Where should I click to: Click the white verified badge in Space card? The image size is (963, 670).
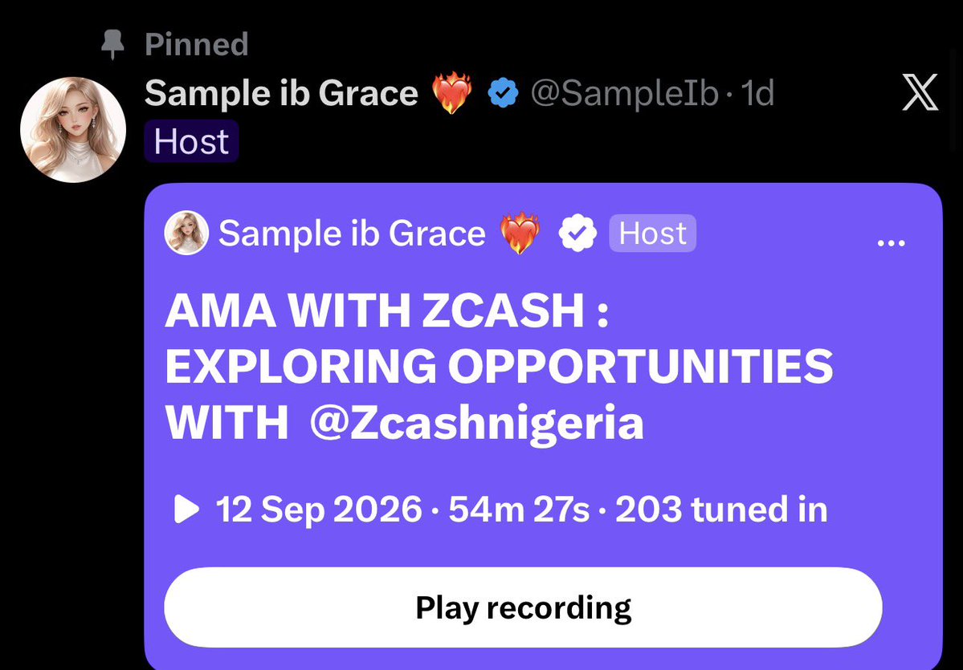point(577,233)
